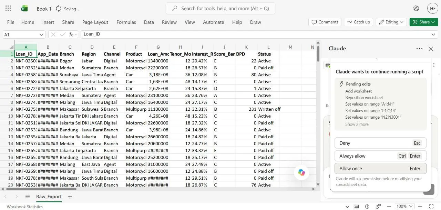Viewport: 441px width, 210px height.
Task: Open the Draw tab
Action: [x=255, y=22]
